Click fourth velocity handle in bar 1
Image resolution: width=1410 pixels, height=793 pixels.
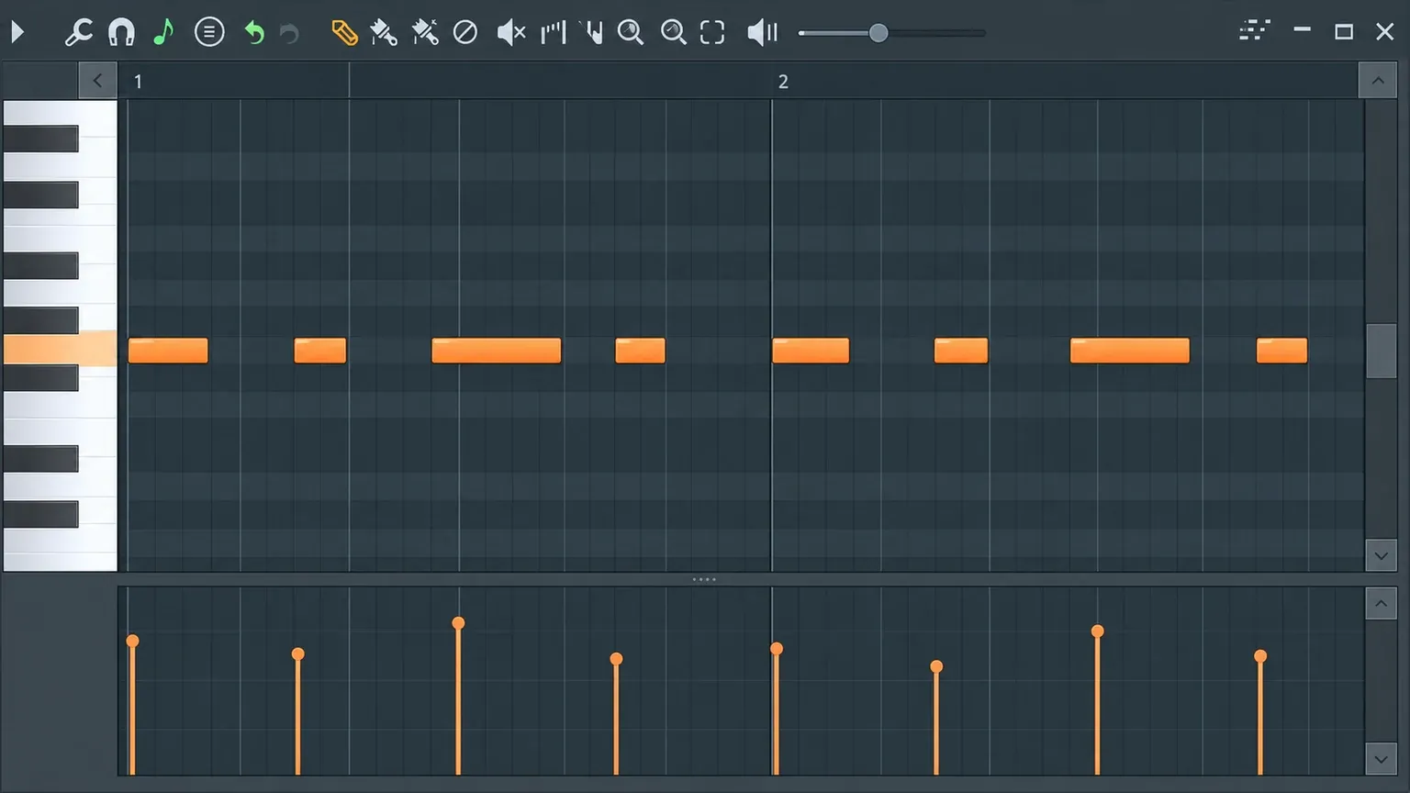(616, 659)
